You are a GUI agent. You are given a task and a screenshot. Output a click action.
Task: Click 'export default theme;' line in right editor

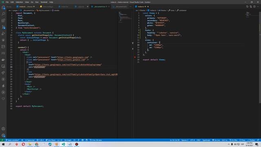154,60
